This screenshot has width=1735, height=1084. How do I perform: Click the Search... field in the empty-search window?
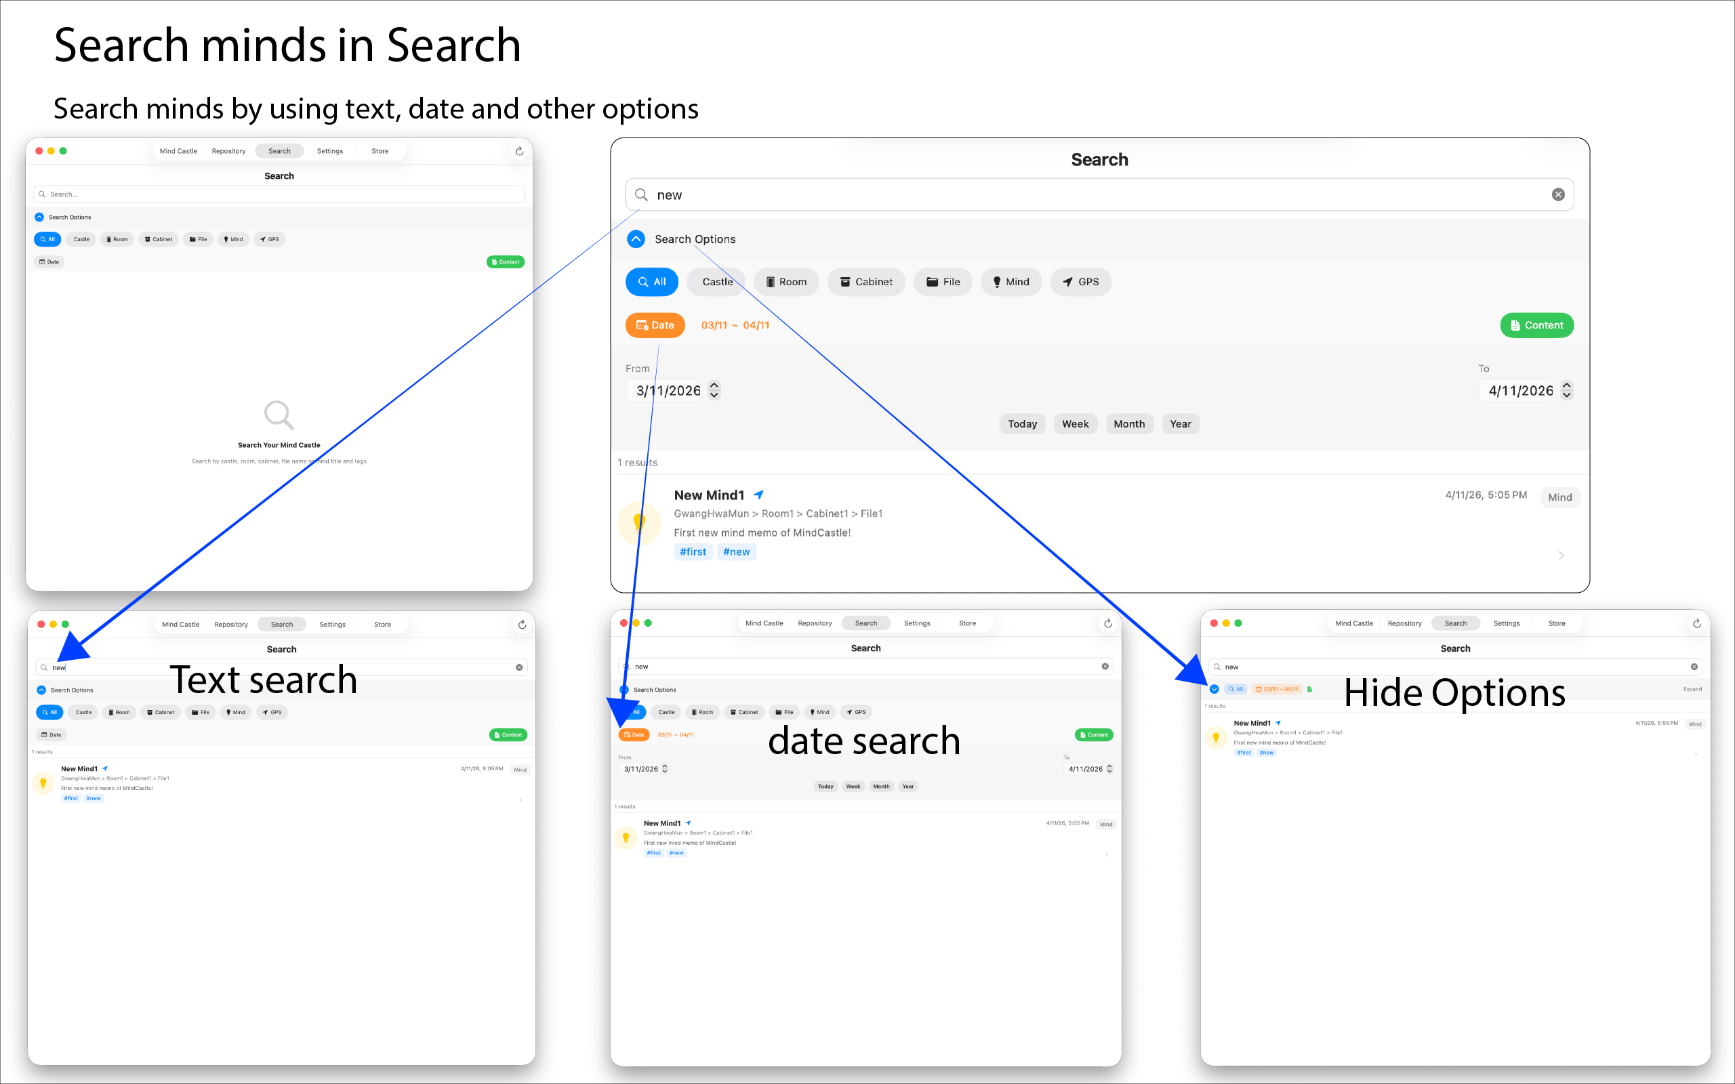click(279, 194)
